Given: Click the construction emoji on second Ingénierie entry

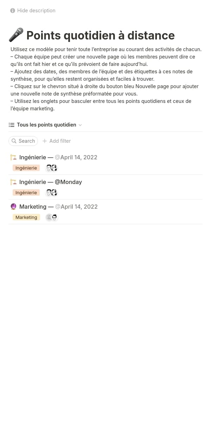Looking at the screenshot, I should click(x=13, y=182).
